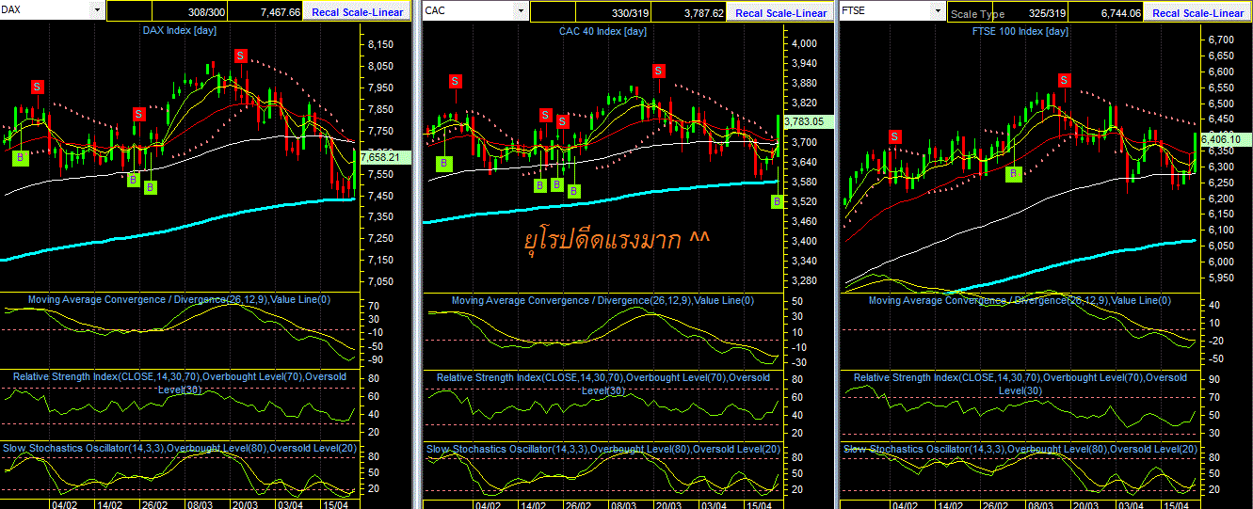This screenshot has width=1253, height=509.
Task: Click the 6,700 price level on FTSE axis
Action: pyautogui.click(x=1219, y=40)
